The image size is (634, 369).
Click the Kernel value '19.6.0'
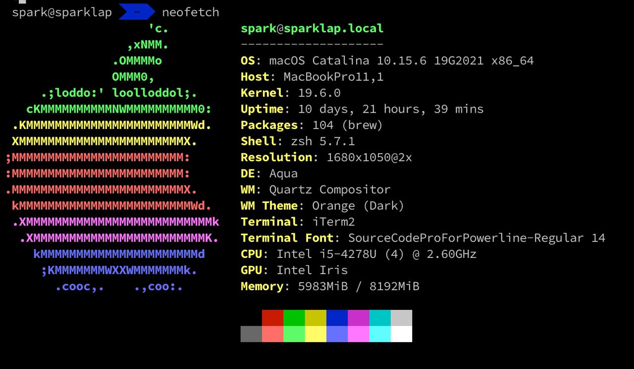click(319, 93)
